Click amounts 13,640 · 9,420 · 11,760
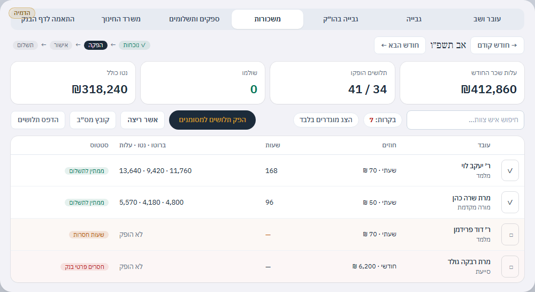This screenshot has width=535, height=292. [x=155, y=171]
